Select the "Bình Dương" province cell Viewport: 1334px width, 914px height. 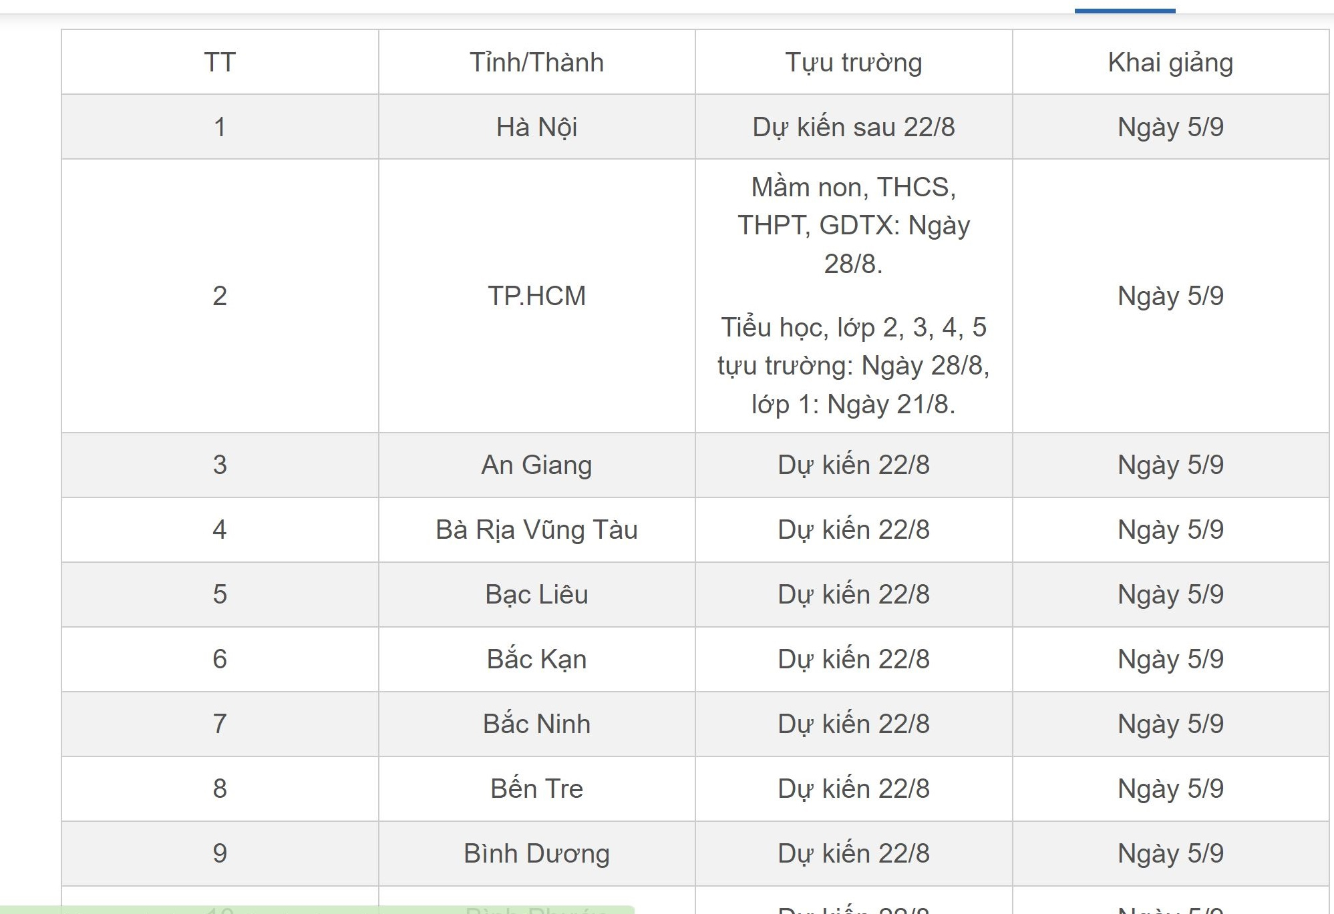(x=536, y=853)
